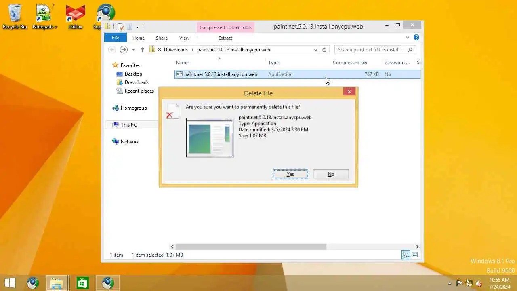
Task: Cancel deletion with the No button
Action: click(x=331, y=174)
